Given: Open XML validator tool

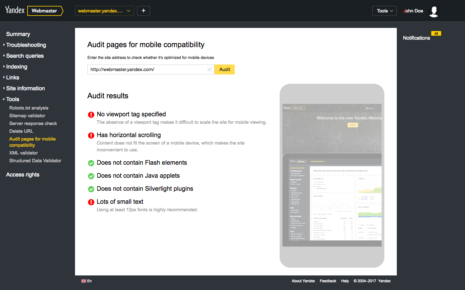Looking at the screenshot, I should [x=24, y=153].
